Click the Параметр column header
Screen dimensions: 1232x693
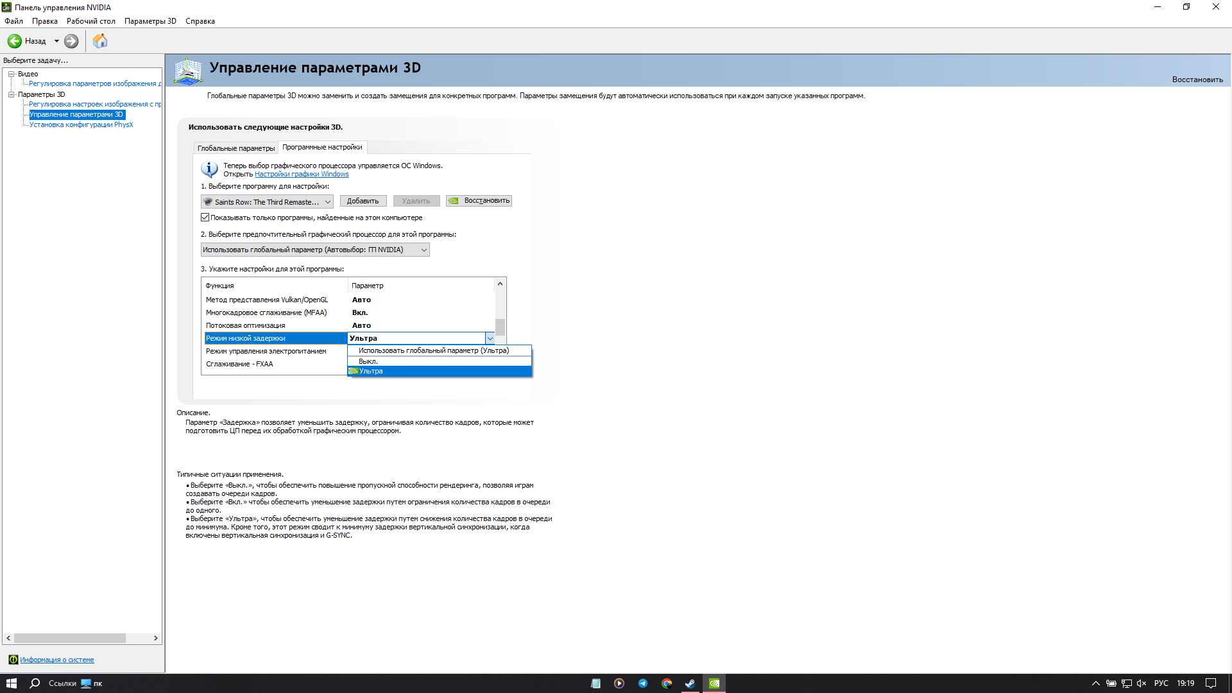coord(422,286)
